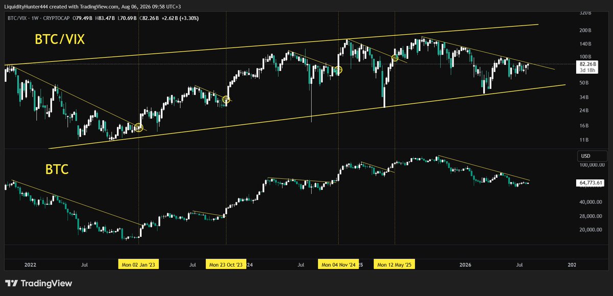Click the 16B price axis label
613x296 pixels.
pyautogui.click(x=584, y=126)
